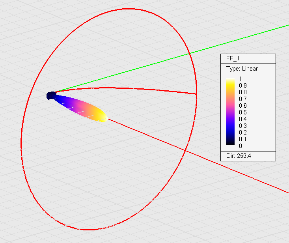
Task: Click the legend scale value 0.9
Action: 243,86
